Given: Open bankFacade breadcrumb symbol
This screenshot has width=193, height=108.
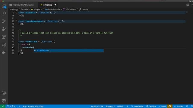Looking at the screenshot, I should coord(52,9).
